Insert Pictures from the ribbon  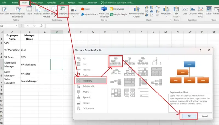(38, 11)
